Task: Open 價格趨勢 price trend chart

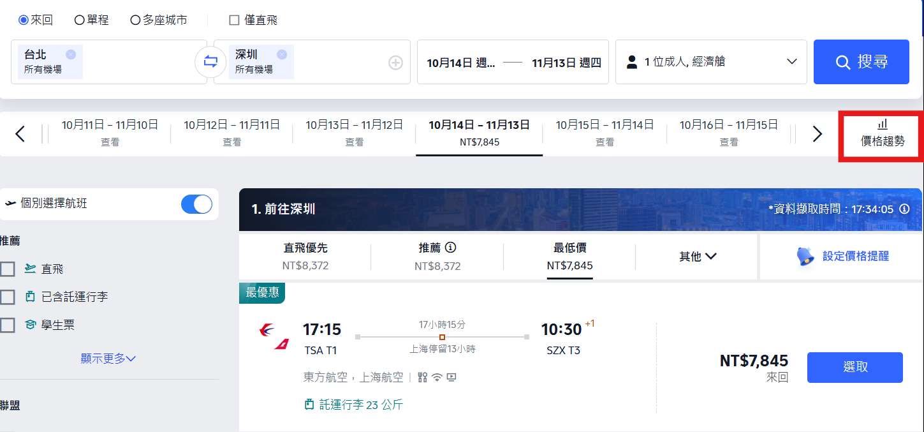Action: pyautogui.click(x=883, y=133)
